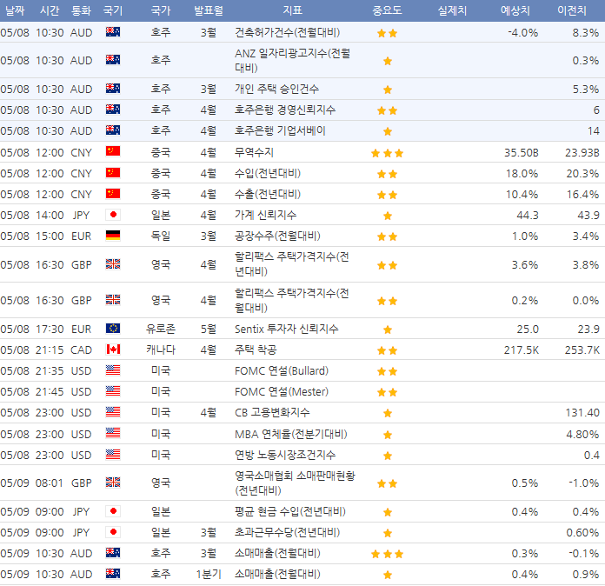Click the US flag in MBA 연체율 row

(x=113, y=434)
